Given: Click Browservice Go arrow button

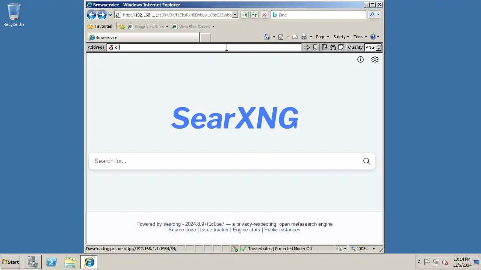Looking at the screenshot, I should coord(307,47).
